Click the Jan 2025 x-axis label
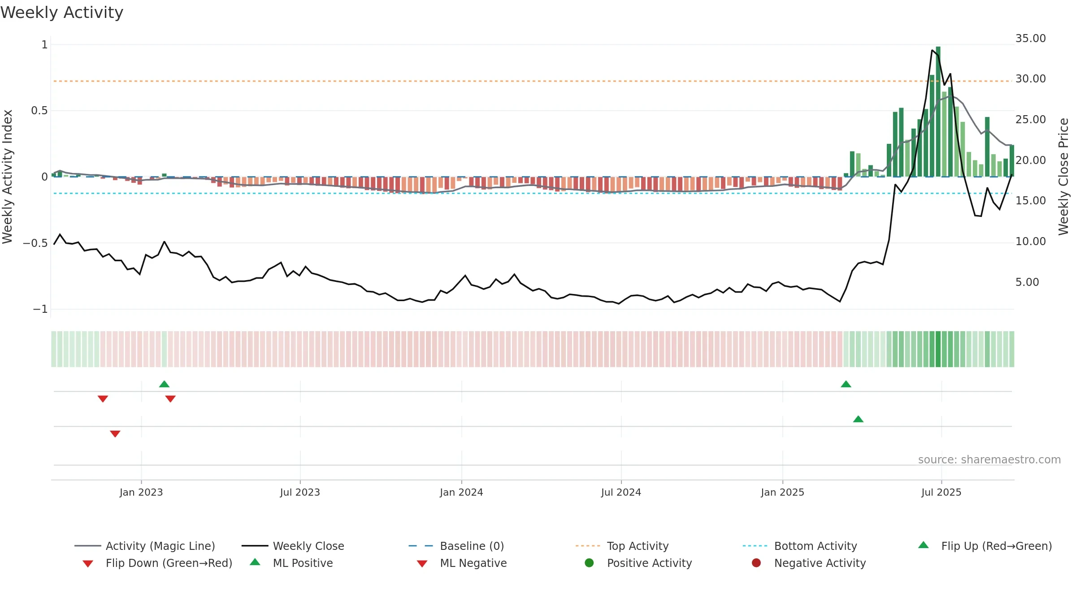This screenshot has width=1076, height=605. [782, 492]
